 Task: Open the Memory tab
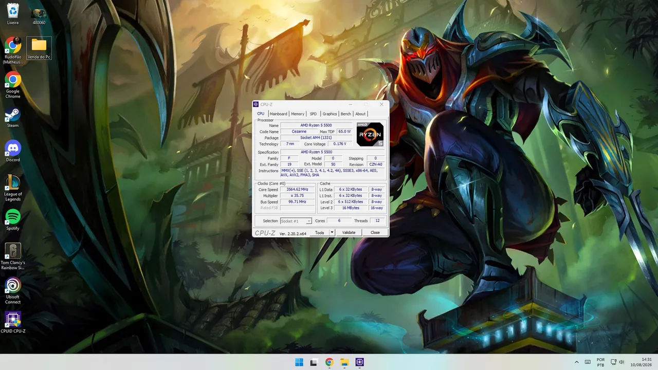[x=298, y=114]
